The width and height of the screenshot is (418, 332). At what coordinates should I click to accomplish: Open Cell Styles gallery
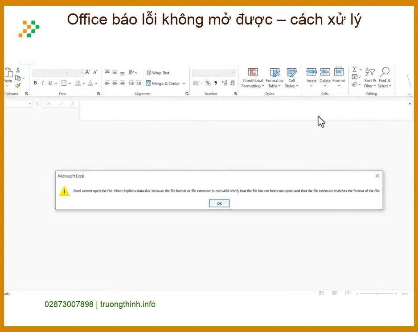click(291, 78)
